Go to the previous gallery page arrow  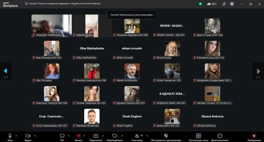5,71
